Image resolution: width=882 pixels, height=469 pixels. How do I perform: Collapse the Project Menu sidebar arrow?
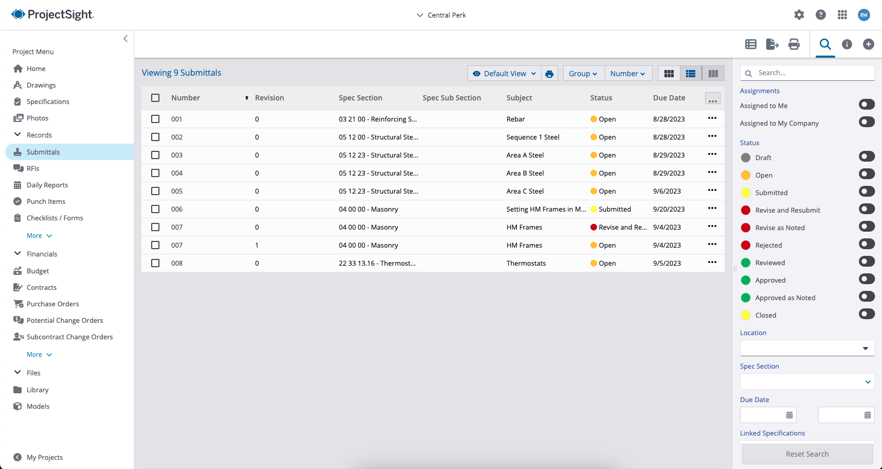click(x=125, y=39)
